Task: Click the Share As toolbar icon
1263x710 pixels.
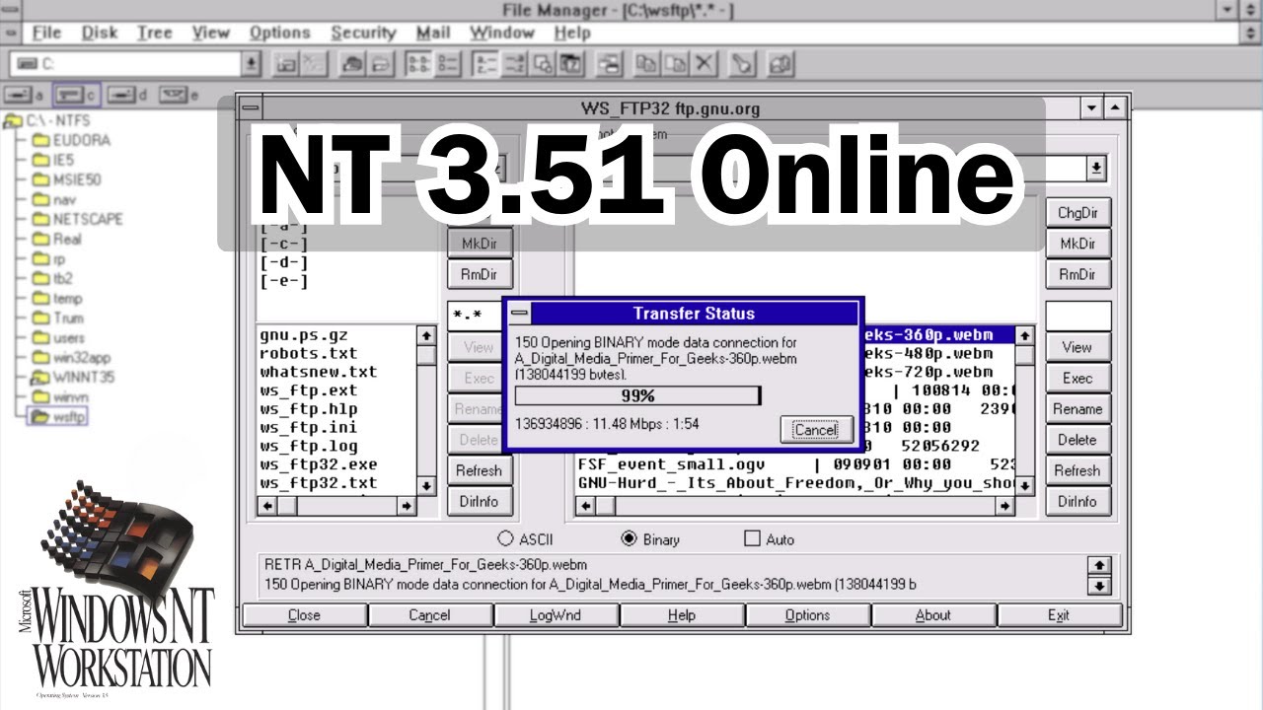Action: tap(353, 64)
